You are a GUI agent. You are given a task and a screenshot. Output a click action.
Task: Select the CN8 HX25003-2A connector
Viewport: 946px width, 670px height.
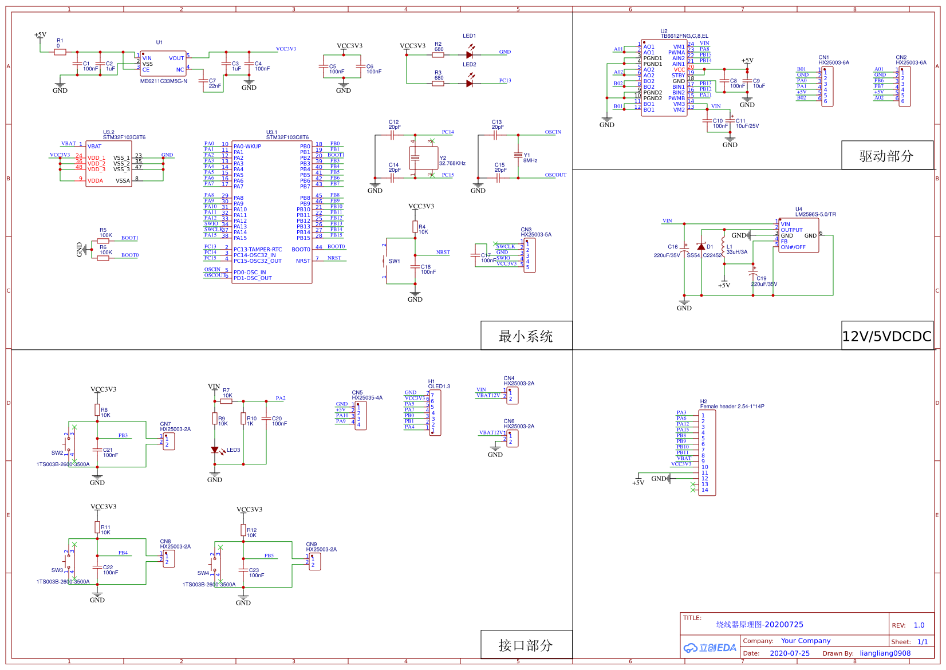click(169, 559)
